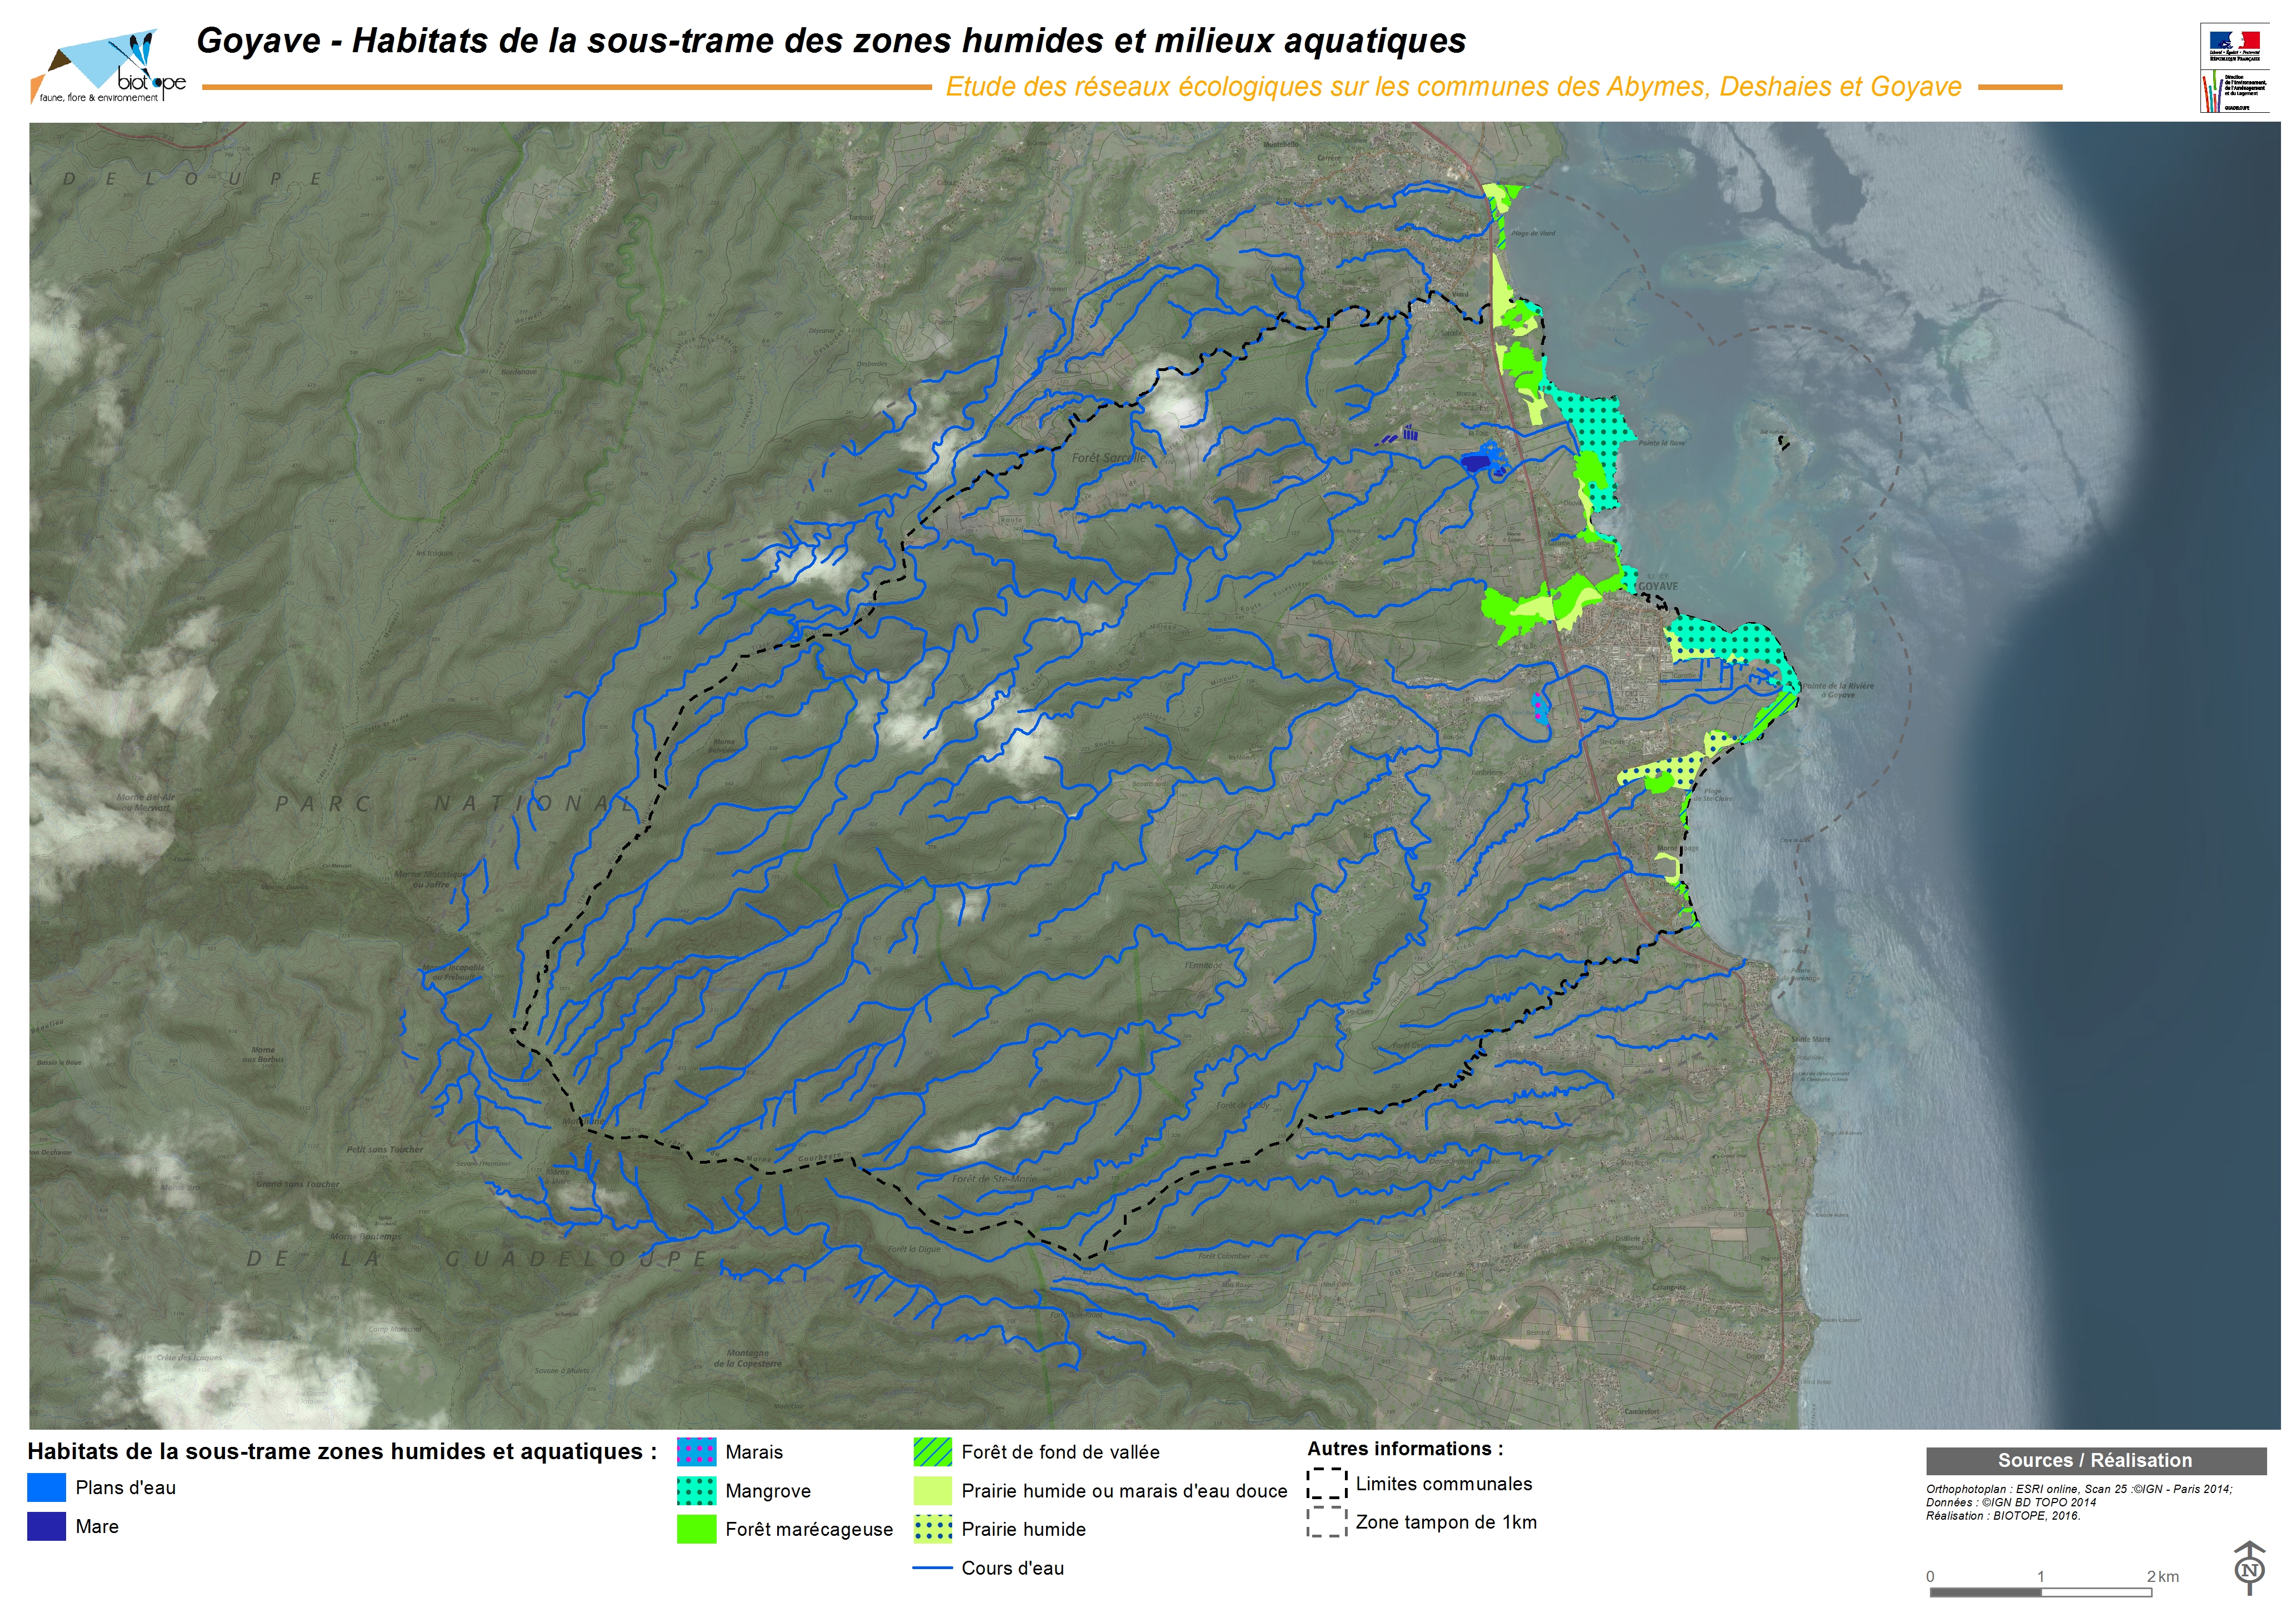
Task: Click the Marais legend symbol
Action: pyautogui.click(x=696, y=1452)
